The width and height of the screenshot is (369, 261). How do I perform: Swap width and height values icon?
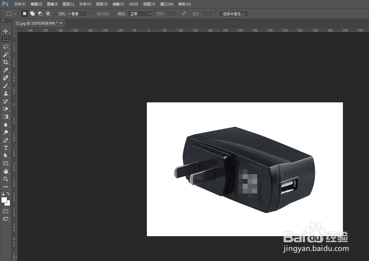coord(184,13)
